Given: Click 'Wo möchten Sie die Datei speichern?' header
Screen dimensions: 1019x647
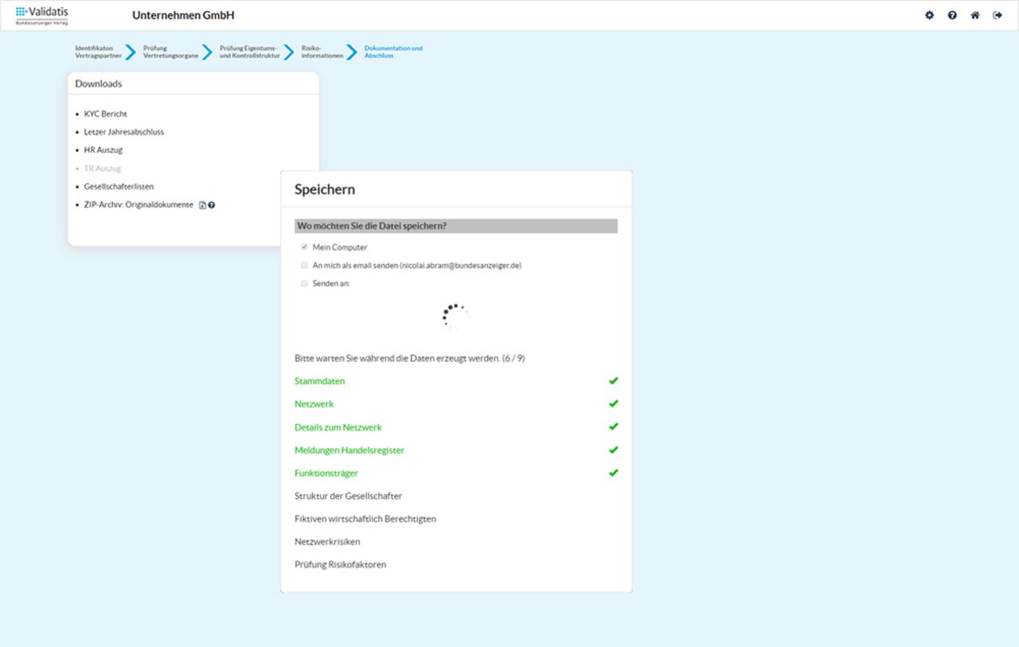Looking at the screenshot, I should (x=456, y=226).
